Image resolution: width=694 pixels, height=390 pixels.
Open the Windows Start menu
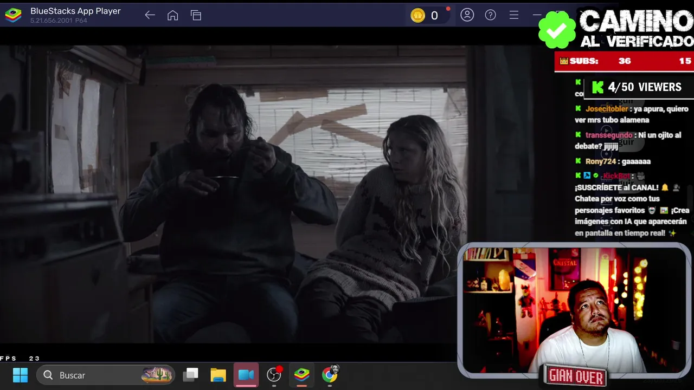20,375
